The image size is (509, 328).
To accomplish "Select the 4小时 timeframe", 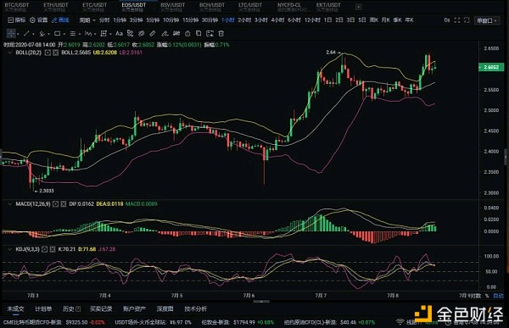I will pyautogui.click(x=277, y=20).
